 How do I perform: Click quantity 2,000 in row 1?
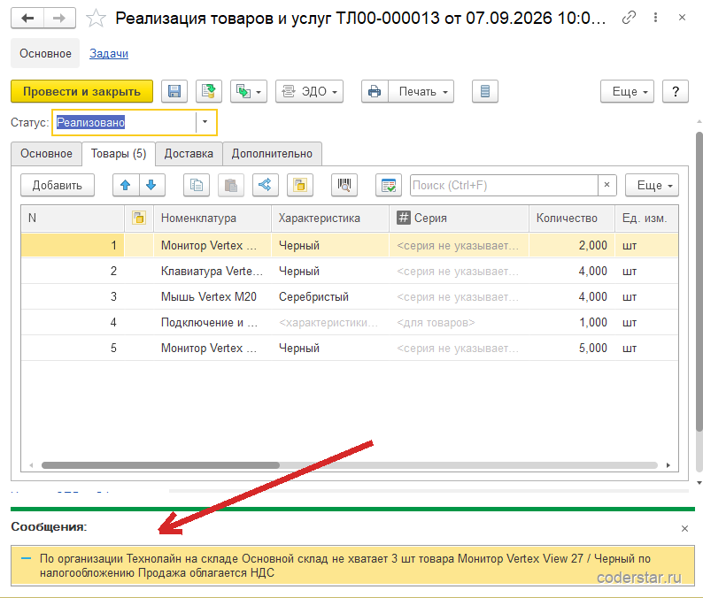(572, 245)
